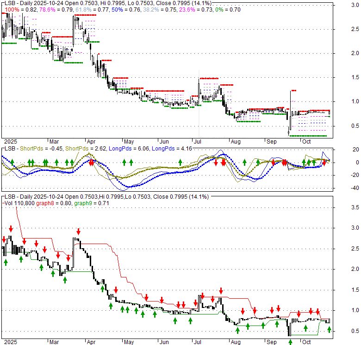Click the red down arrow above the late-March peak in the bottom chart
This screenshot has height=345, width=361.
pyautogui.click(x=78, y=231)
